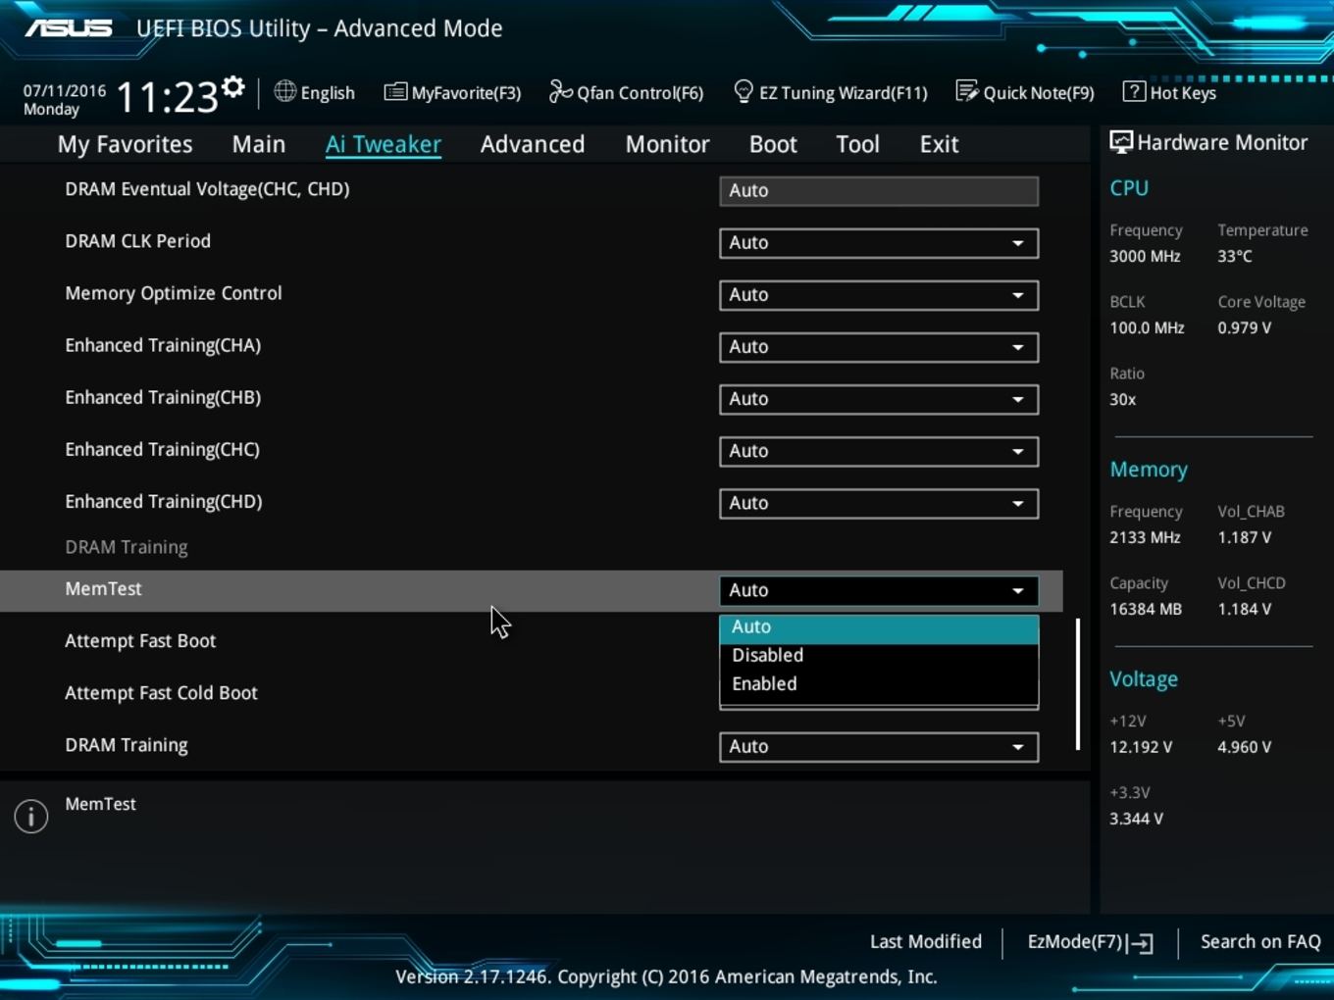The image size is (1334, 1000).
Task: Collapse the MemTest dropdown
Action: point(879,590)
